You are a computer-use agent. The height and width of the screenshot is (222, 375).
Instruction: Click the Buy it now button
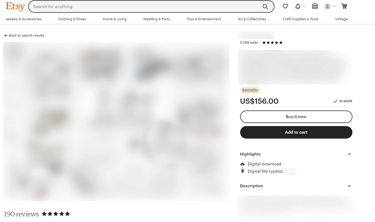[296, 117]
